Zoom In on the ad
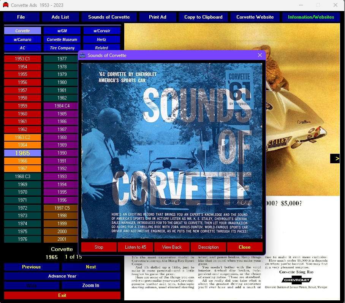 pos(91,286)
